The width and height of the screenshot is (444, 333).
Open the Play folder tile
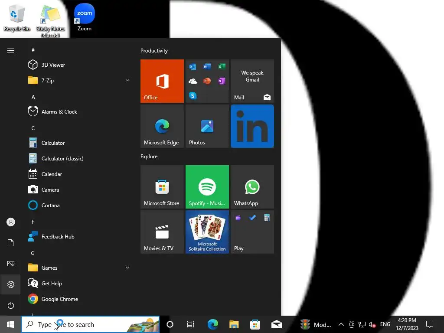point(252,232)
